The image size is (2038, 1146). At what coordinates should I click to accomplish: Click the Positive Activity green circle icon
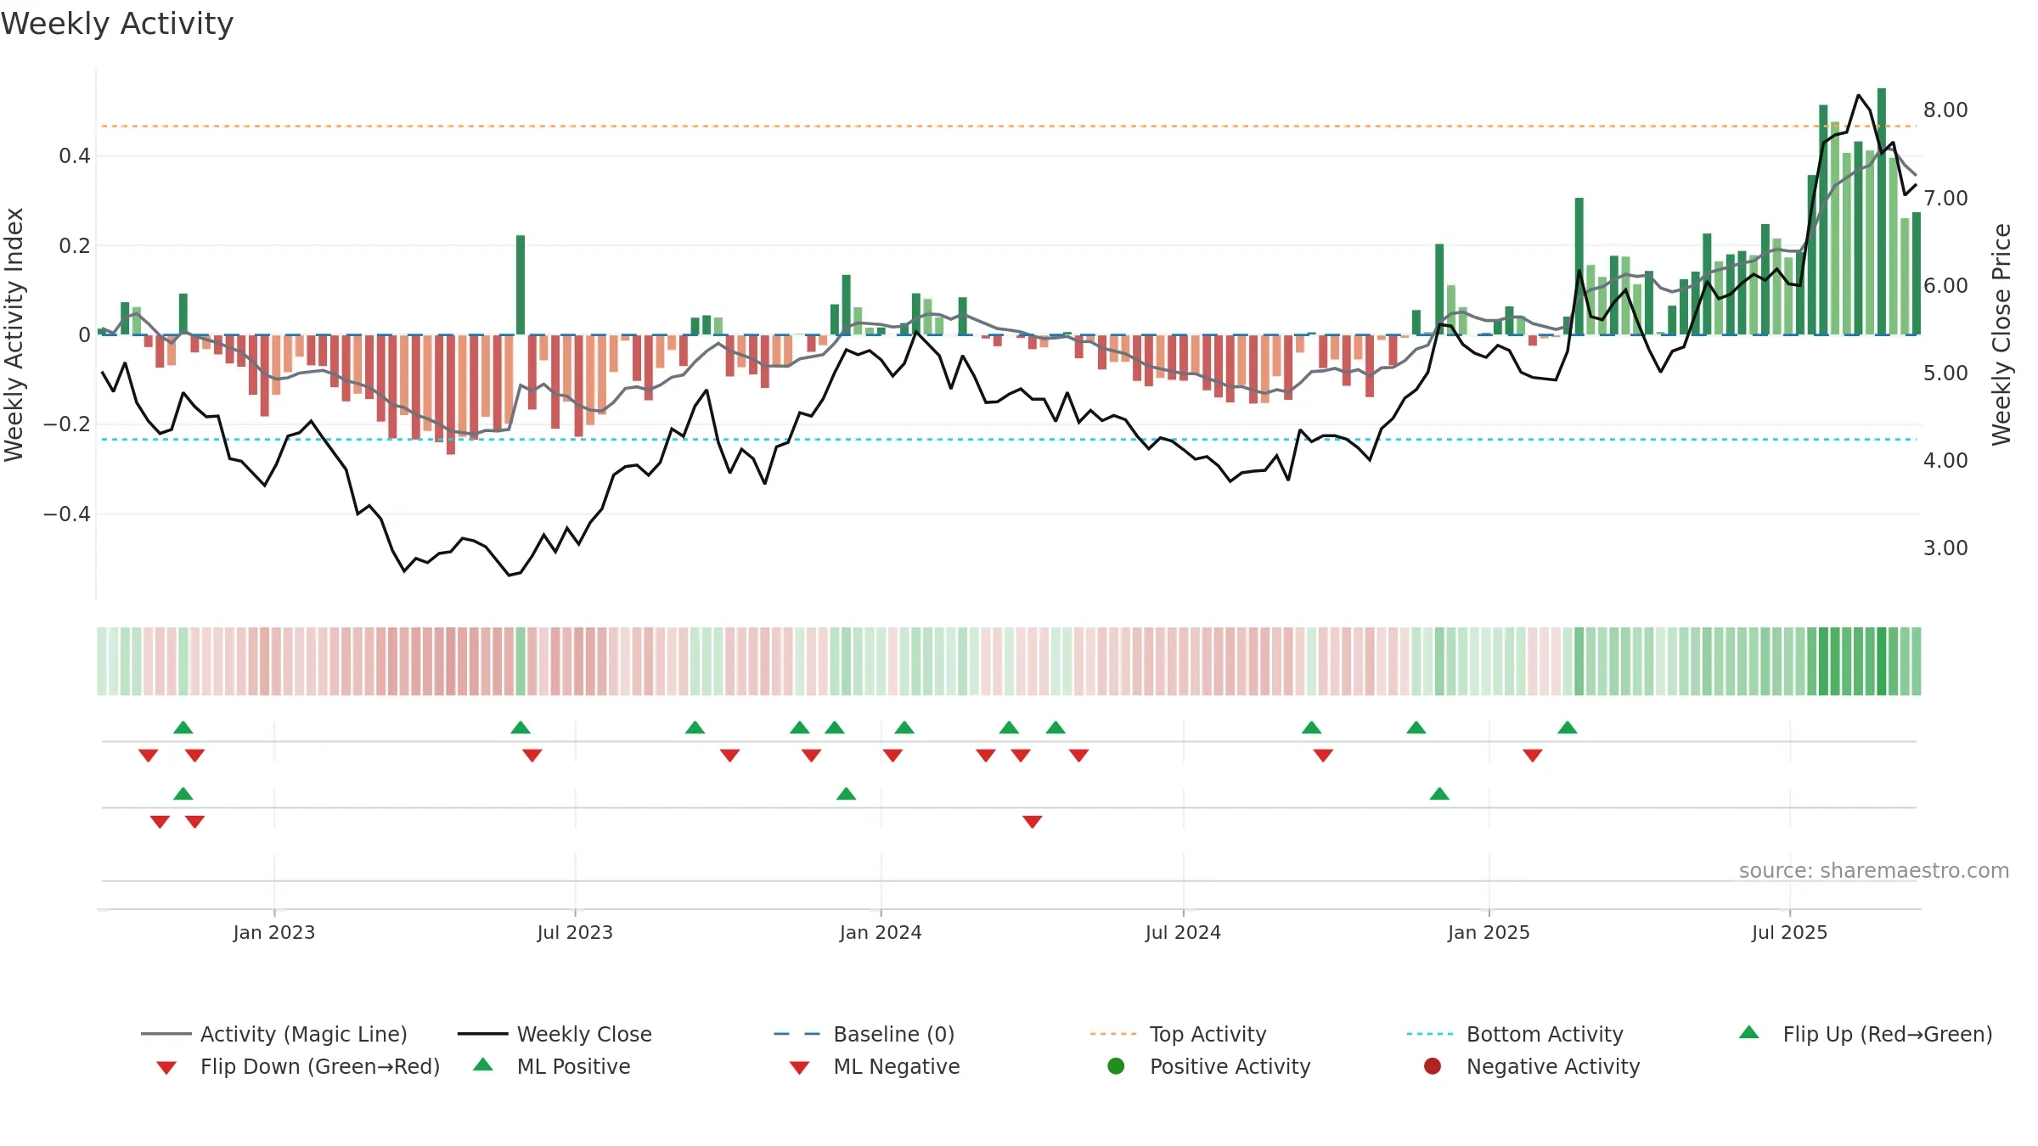point(1116,1066)
